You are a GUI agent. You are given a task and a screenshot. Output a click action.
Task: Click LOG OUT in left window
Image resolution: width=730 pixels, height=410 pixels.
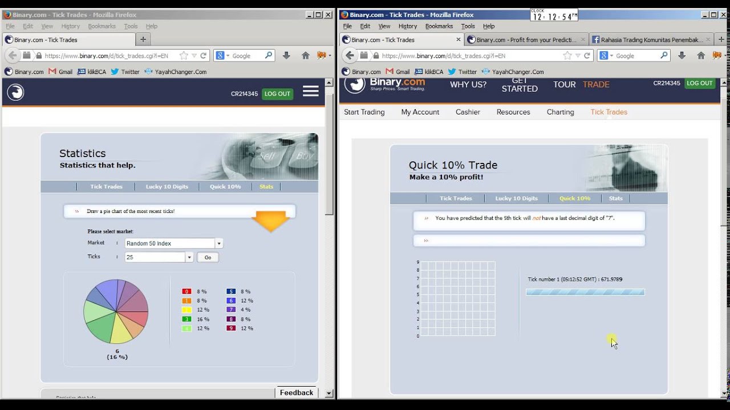(x=277, y=94)
